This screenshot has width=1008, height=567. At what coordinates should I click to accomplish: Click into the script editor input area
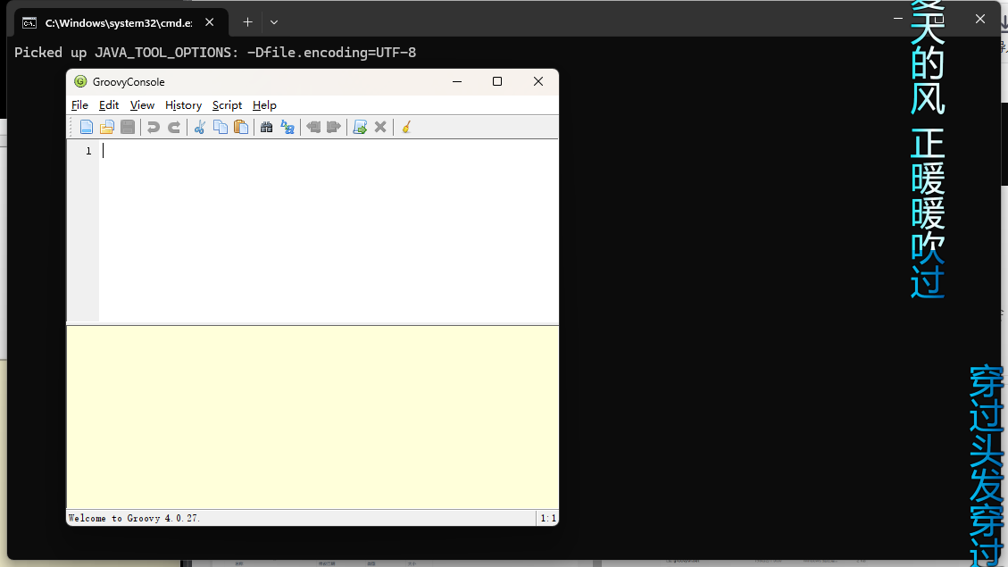coord(329,230)
